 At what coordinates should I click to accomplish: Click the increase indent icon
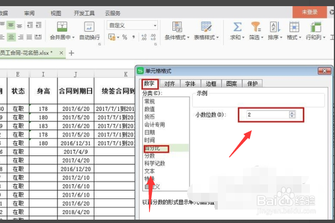(x=39, y=25)
